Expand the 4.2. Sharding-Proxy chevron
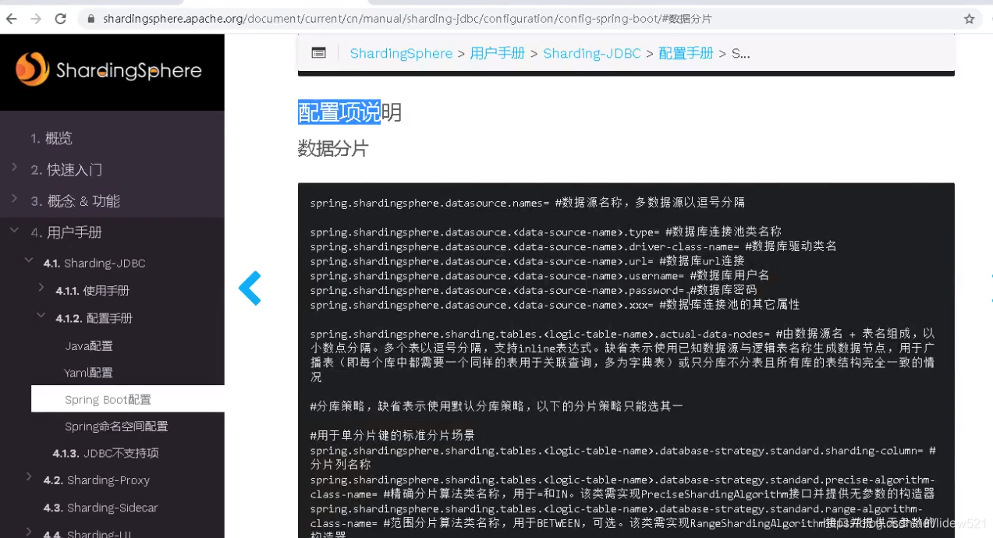 [29, 478]
